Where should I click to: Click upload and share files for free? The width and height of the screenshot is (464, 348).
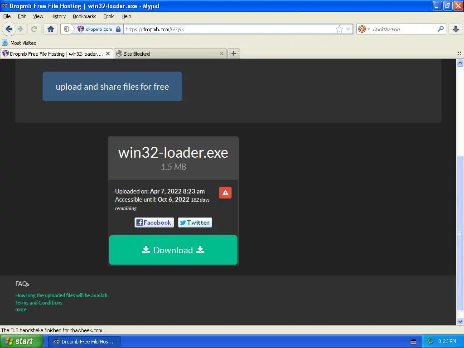coord(112,87)
